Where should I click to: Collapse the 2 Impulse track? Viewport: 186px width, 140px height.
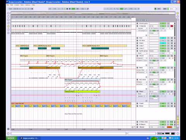[138, 26]
